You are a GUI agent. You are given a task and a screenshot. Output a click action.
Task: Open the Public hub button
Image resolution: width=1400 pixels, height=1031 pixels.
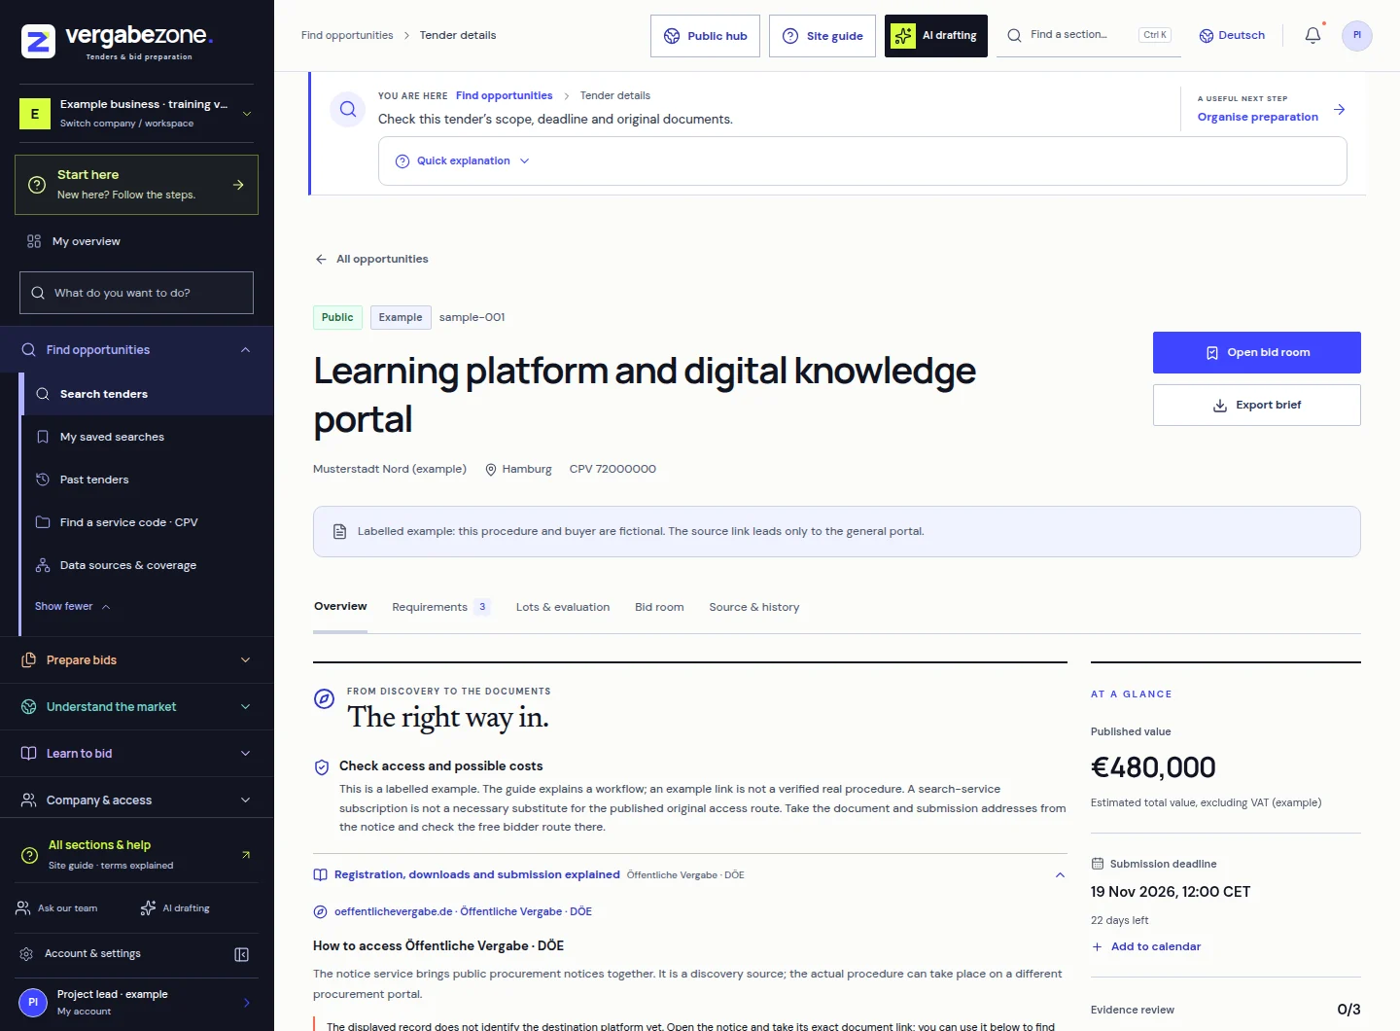tap(705, 36)
